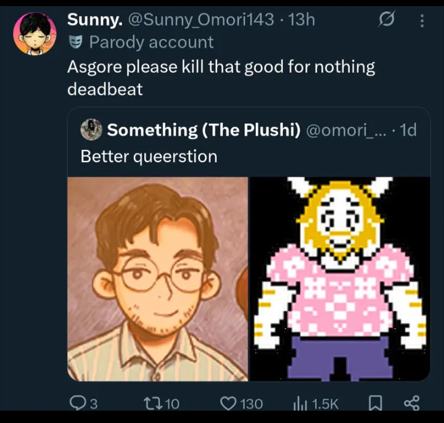Click the tweet text about Asgore
The image size is (444, 423).
[x=221, y=77]
